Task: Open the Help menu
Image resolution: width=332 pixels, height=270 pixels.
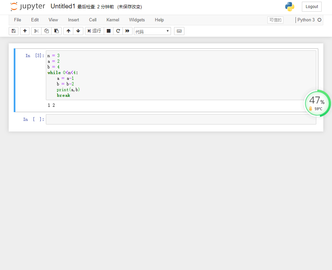Action: point(159,20)
